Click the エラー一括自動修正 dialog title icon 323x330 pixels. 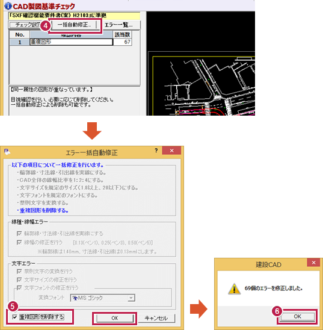[x=7, y=152]
